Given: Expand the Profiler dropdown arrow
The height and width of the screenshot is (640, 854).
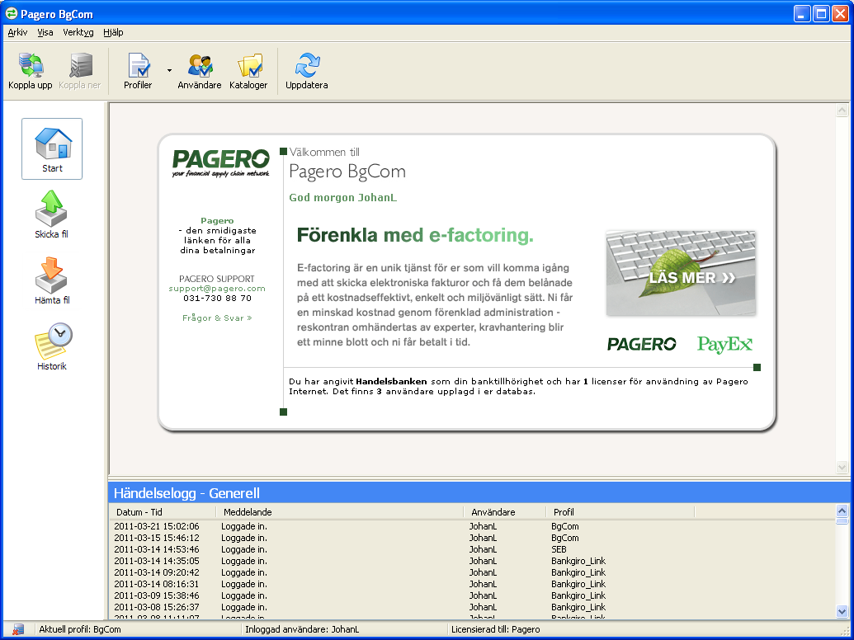Looking at the screenshot, I should [x=169, y=71].
